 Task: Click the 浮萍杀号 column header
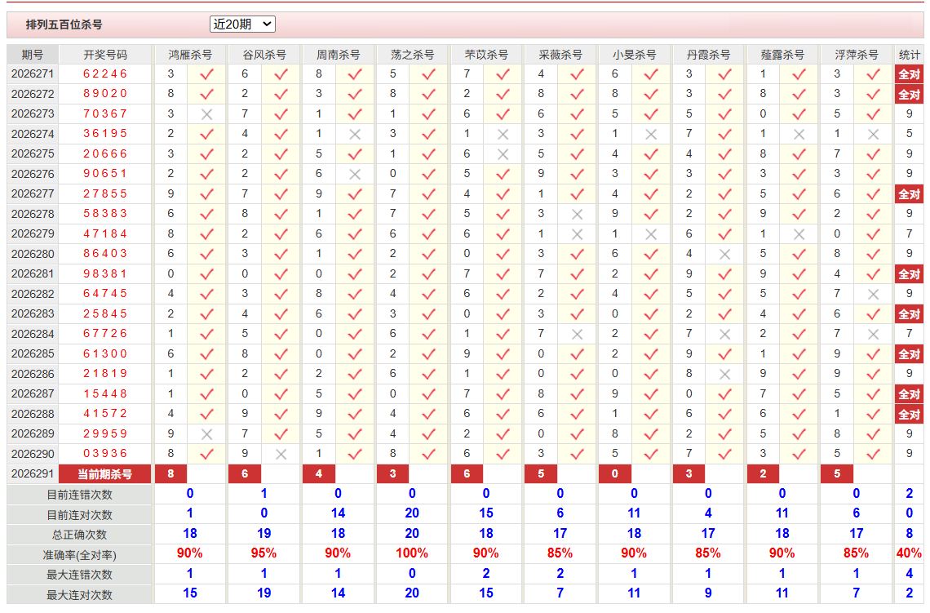point(856,55)
